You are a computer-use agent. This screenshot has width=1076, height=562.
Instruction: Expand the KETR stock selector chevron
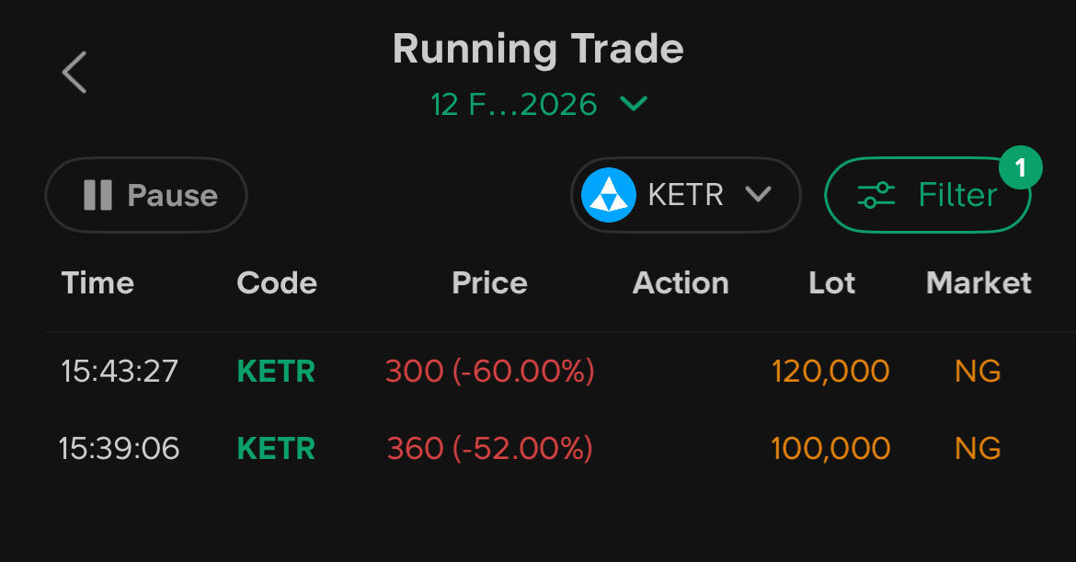pyautogui.click(x=758, y=195)
